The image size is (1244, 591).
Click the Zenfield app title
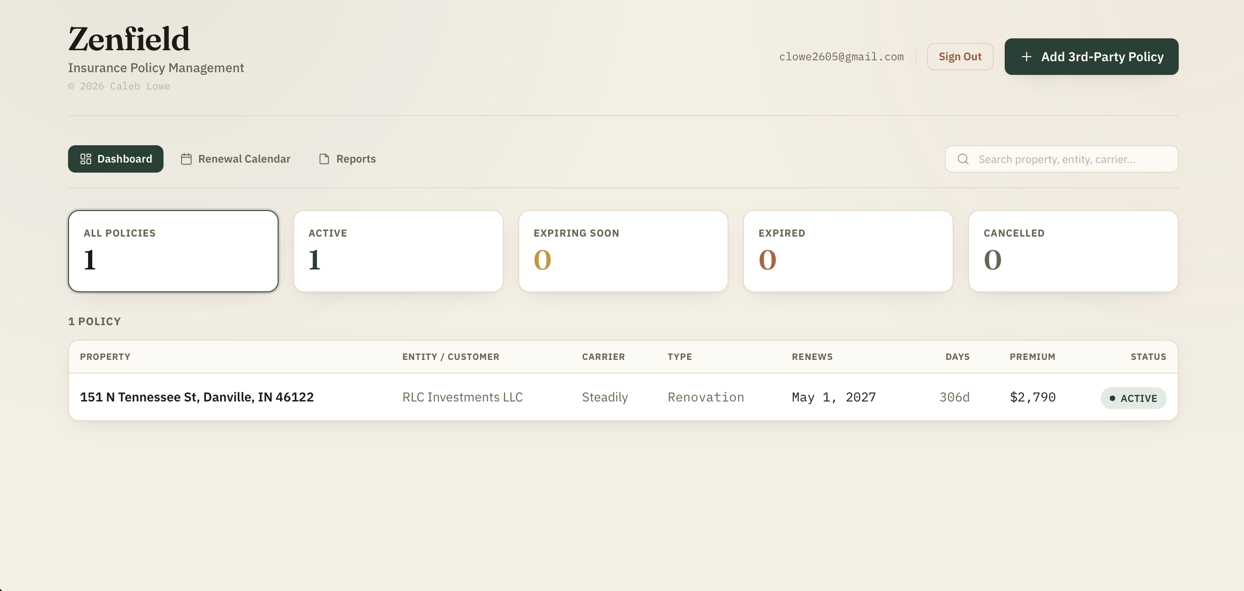coord(129,39)
